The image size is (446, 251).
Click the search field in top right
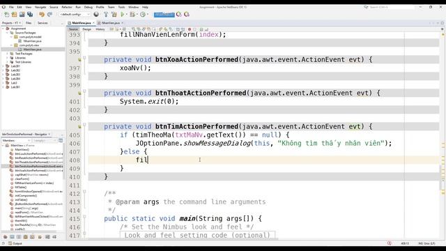[x=391, y=7]
